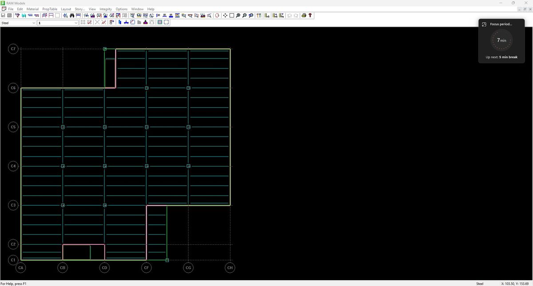Screen dimensions: 533x286
Task: Click the Help question mark icon
Action: click(310, 15)
